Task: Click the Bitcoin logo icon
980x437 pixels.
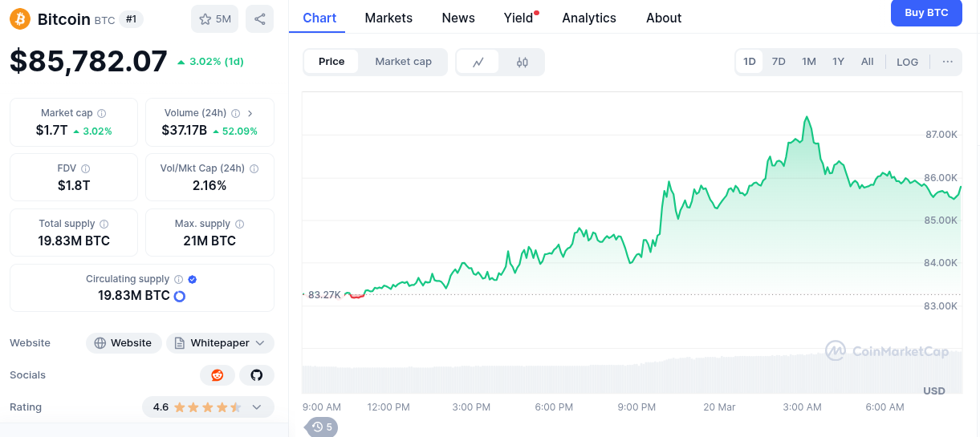Action: [x=20, y=18]
